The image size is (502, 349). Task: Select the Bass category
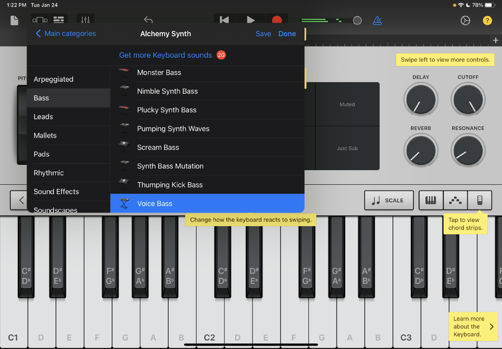point(68,98)
